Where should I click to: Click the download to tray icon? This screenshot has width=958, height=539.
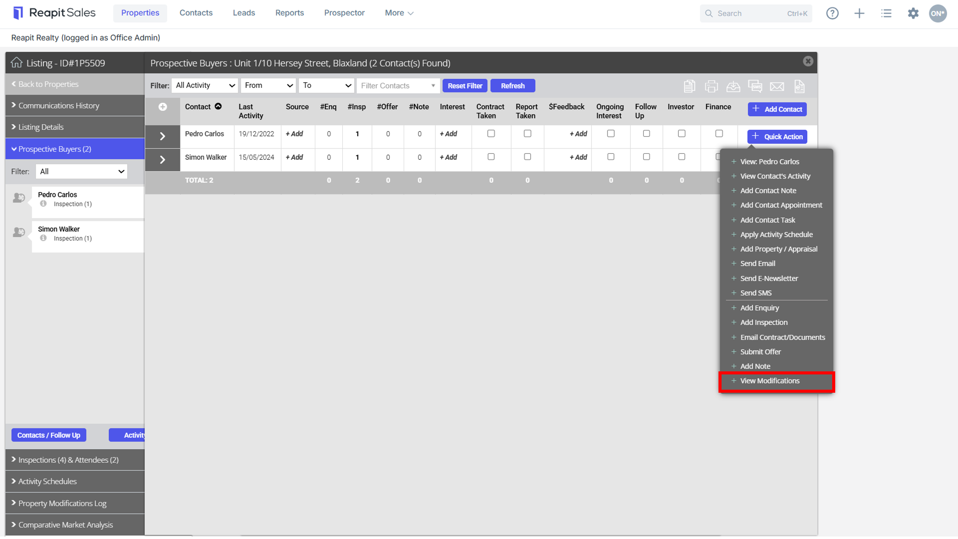(x=733, y=86)
